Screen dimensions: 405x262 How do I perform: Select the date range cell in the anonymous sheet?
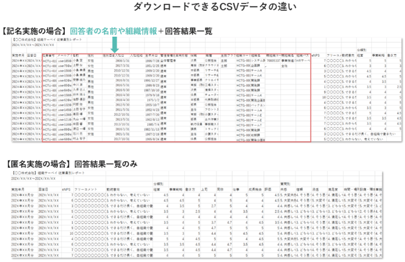pos(33,179)
